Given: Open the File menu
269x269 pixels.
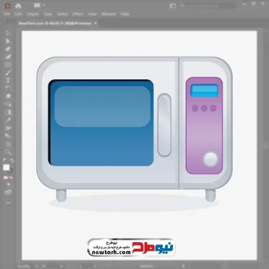Looking at the screenshot, I should (x=7, y=14).
